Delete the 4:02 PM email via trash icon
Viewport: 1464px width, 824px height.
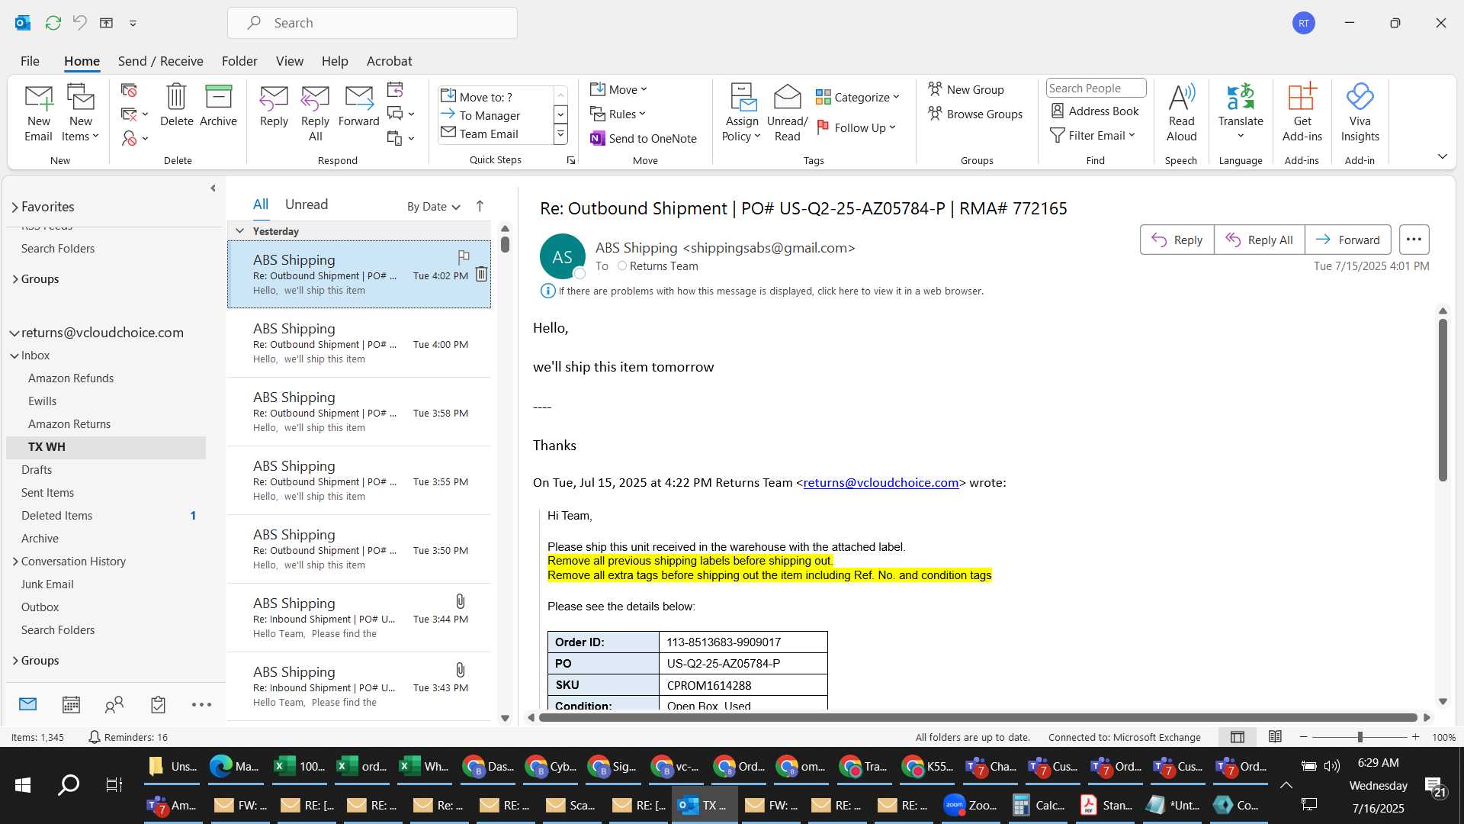click(481, 274)
